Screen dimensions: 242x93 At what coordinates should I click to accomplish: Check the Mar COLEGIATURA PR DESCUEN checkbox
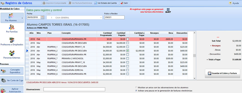[x=128, y=43]
